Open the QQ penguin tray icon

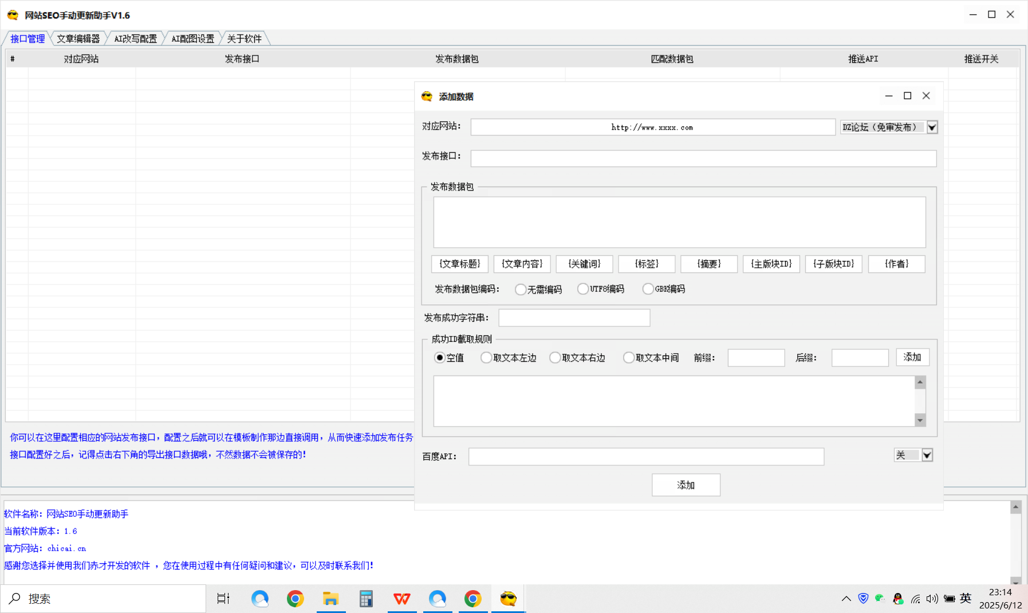coord(898,599)
